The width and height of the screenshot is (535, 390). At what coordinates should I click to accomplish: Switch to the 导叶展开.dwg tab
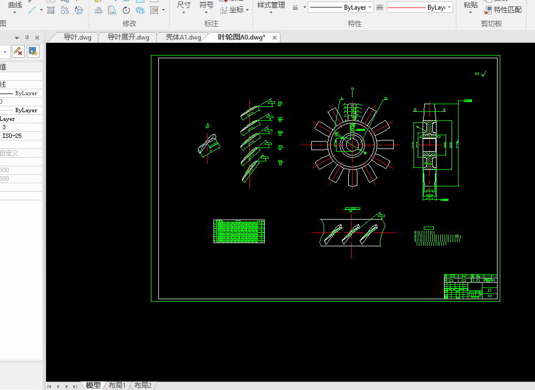point(128,37)
